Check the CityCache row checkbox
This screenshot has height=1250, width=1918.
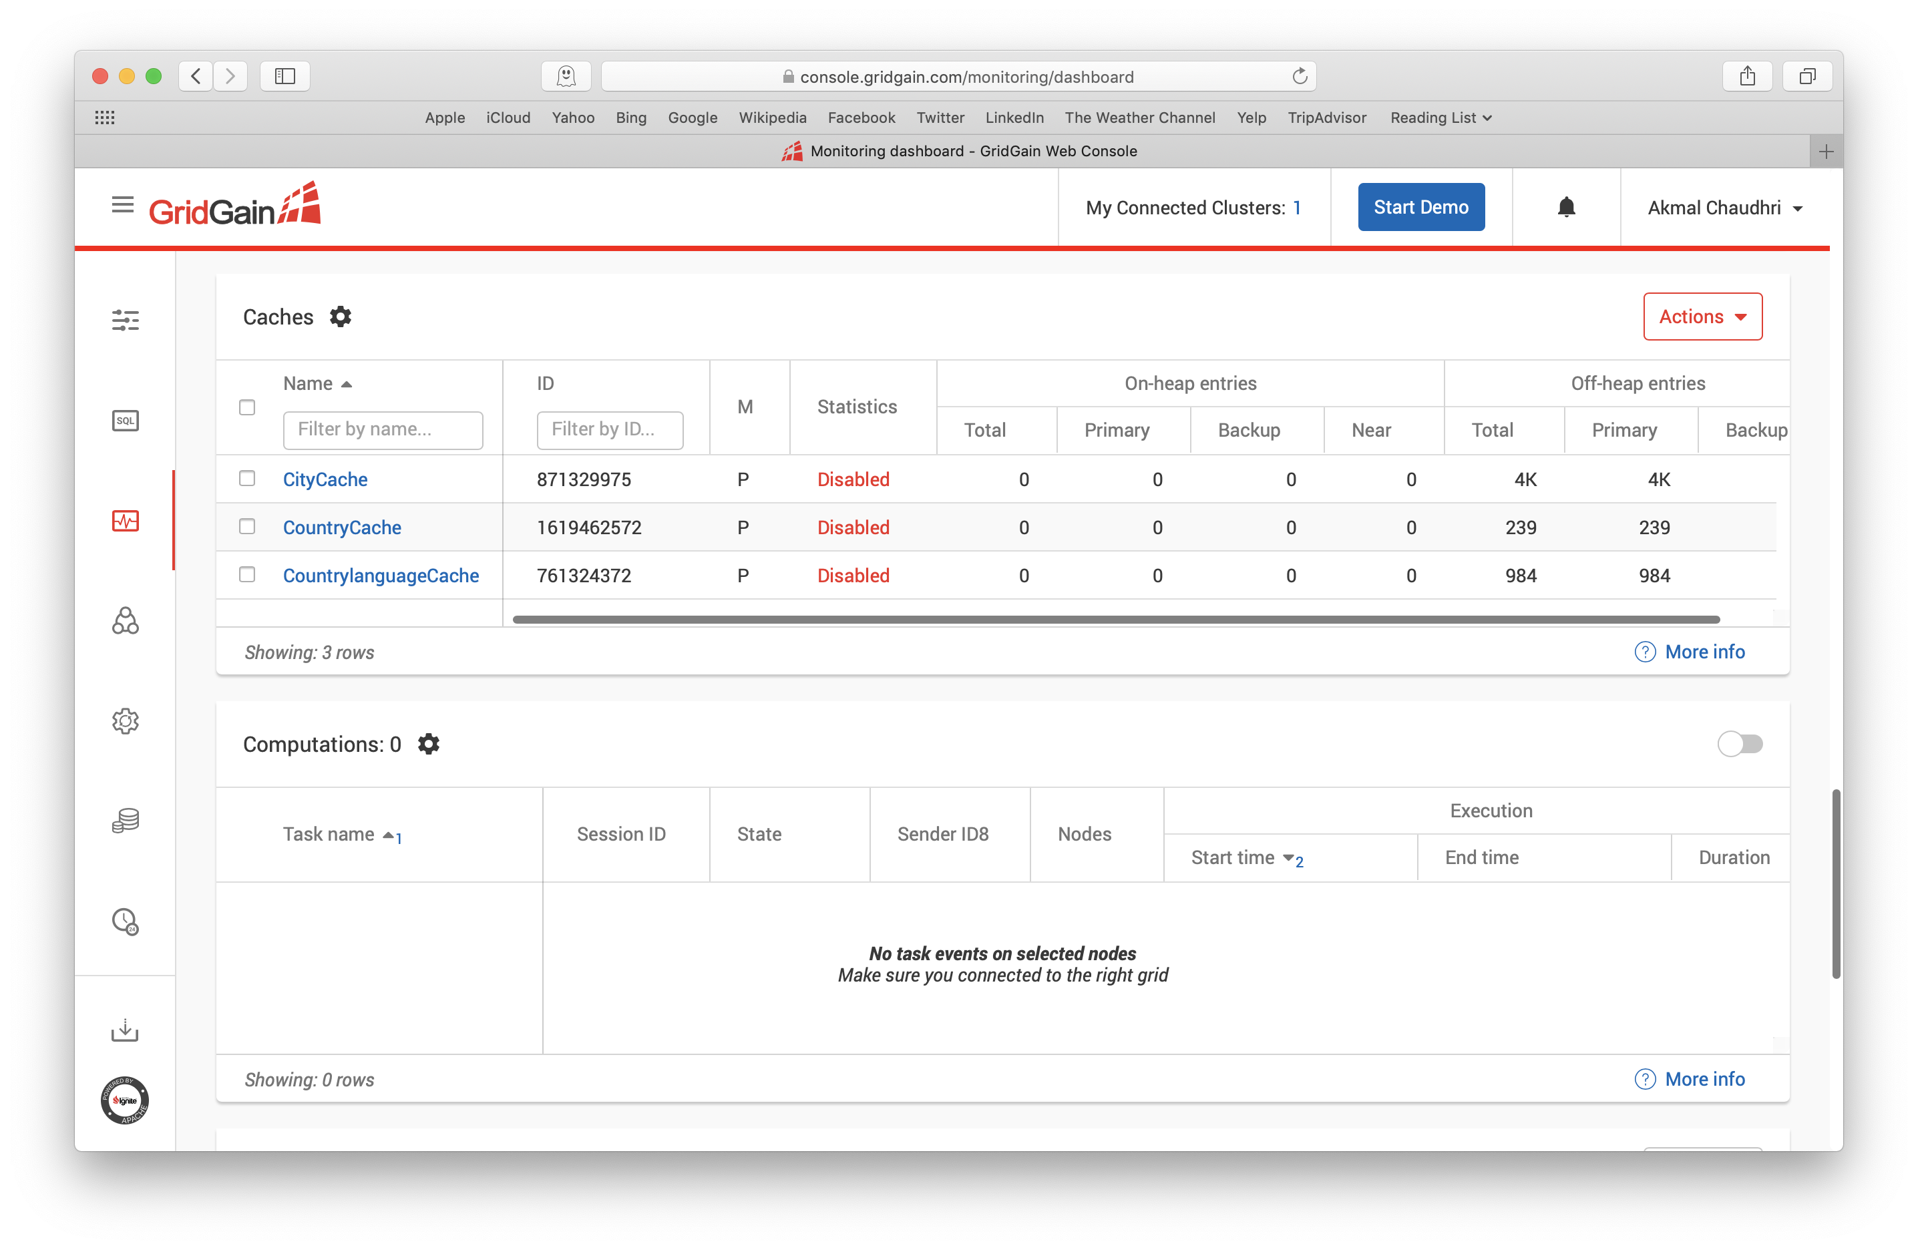(248, 478)
